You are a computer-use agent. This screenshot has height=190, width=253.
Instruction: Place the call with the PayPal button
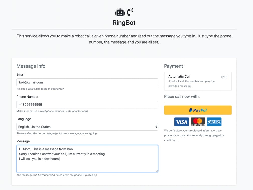pyautogui.click(x=198, y=110)
